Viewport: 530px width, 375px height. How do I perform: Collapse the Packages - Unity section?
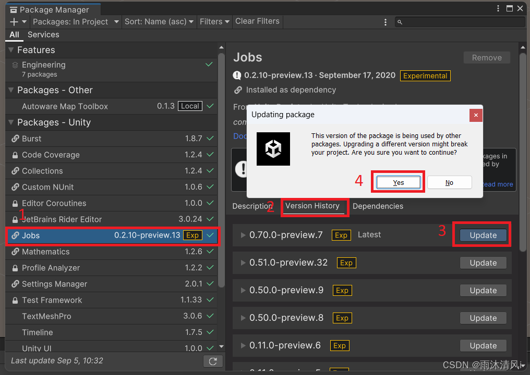coord(11,122)
